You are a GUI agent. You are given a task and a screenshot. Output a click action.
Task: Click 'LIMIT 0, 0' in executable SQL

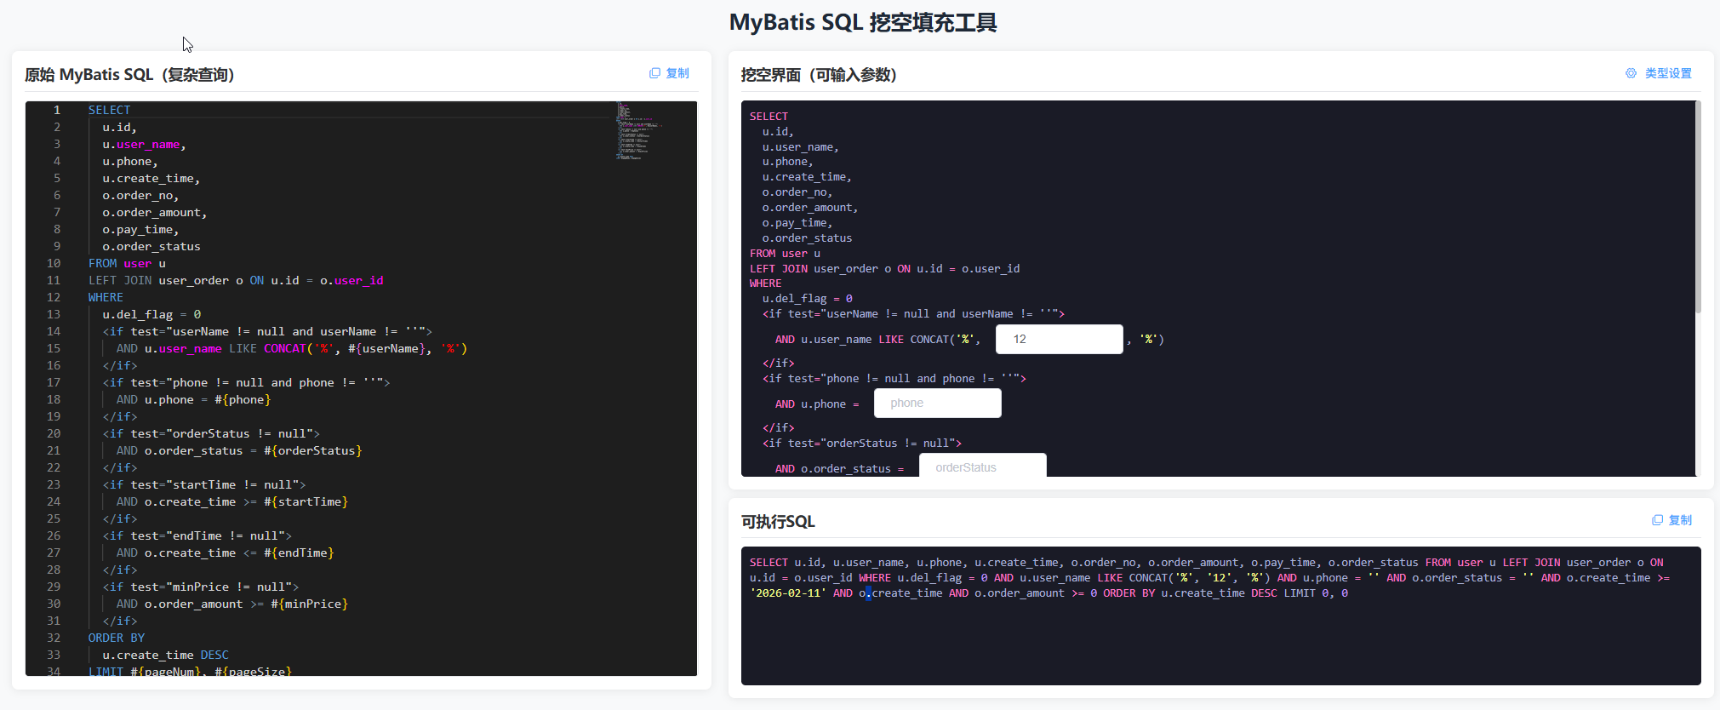[x=1316, y=593]
